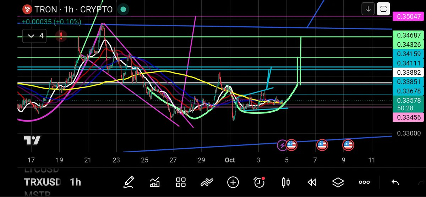Screen dimensions: 426x197
Task: Open the three-dots more menu
Action: tap(364, 182)
